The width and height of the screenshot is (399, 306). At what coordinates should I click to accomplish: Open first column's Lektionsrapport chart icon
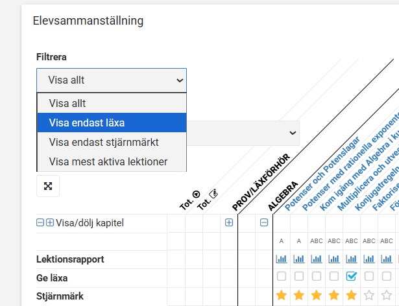tap(282, 259)
